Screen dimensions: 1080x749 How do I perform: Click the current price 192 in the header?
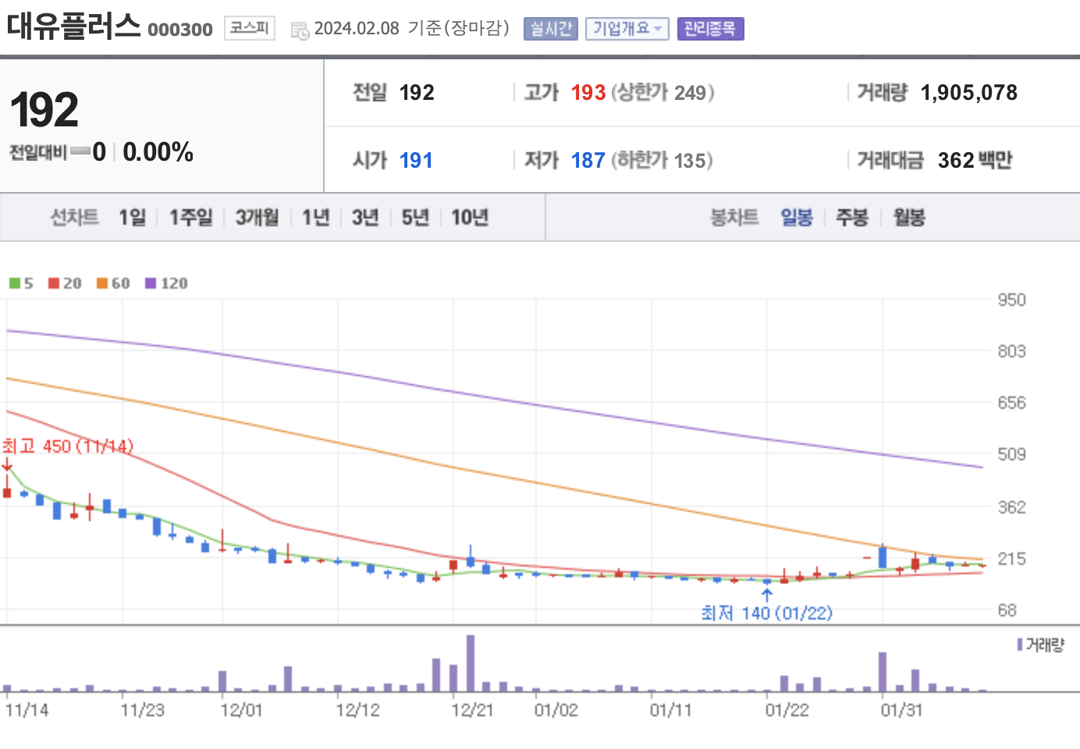(44, 110)
